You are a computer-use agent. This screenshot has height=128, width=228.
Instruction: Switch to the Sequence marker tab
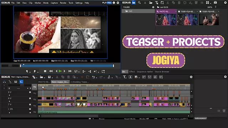click(145, 71)
